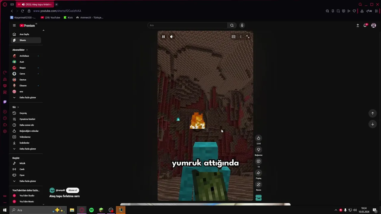Dislike this Short (Beğenme)
This screenshot has width=381, height=214.
258,150
